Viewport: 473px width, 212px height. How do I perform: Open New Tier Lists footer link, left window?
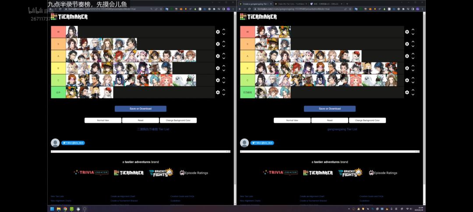tap(57, 196)
